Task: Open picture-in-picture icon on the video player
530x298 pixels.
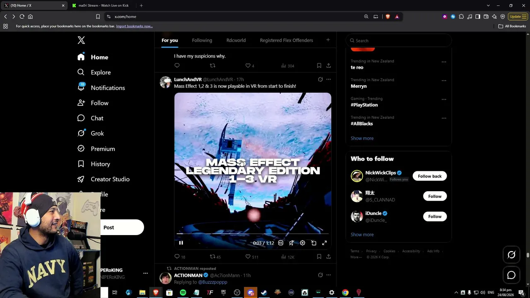Action: 313,243
